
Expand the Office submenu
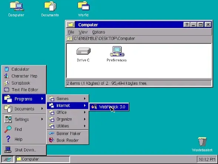(68, 112)
